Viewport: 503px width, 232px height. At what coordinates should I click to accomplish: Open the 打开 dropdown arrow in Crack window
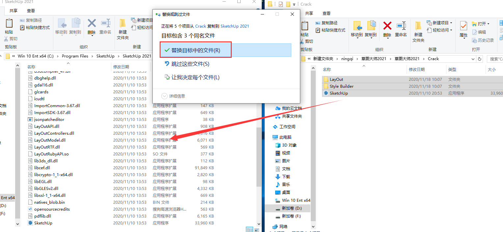click(x=488, y=24)
